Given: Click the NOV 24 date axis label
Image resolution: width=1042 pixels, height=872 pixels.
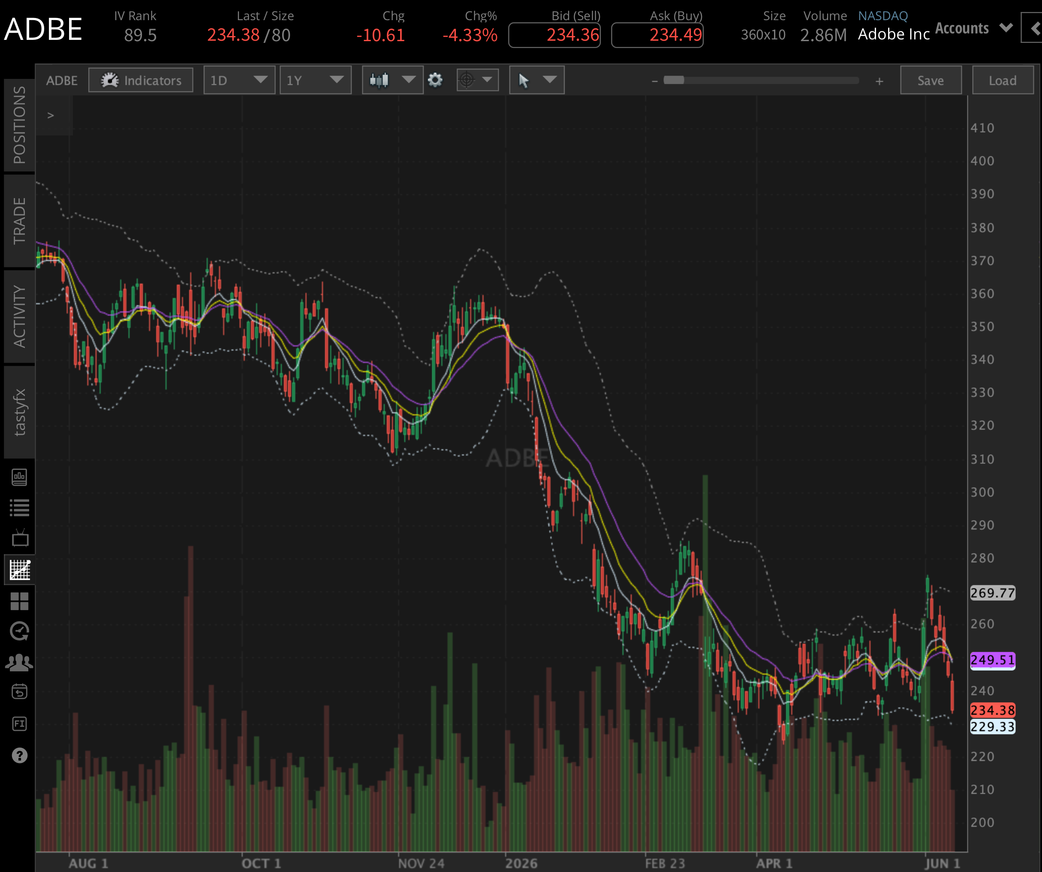Looking at the screenshot, I should (421, 863).
